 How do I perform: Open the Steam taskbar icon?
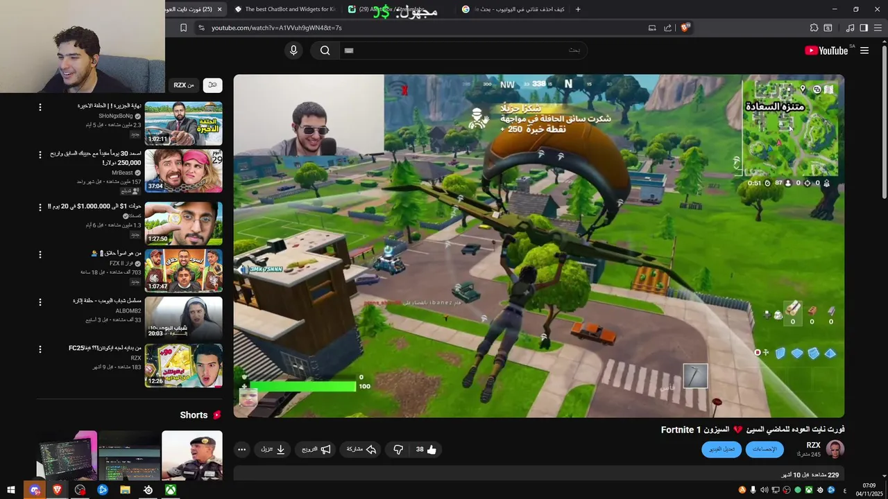[148, 490]
